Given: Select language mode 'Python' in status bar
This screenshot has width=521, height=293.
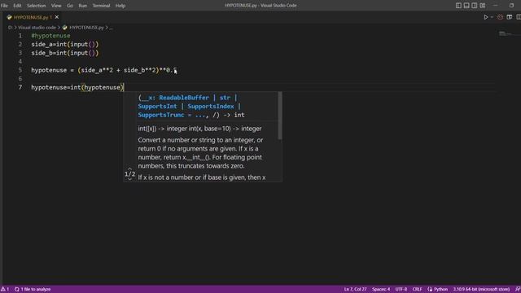Looking at the screenshot, I should pyautogui.click(x=438, y=289).
